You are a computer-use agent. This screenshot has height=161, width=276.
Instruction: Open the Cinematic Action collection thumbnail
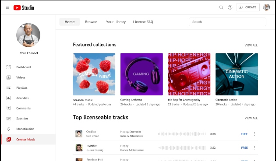[x=237, y=74]
